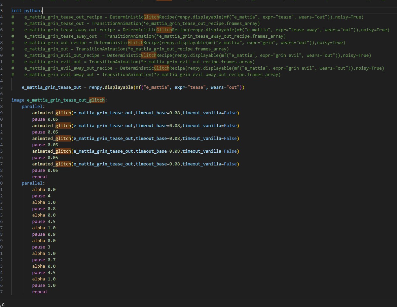Click uncommented e_mattia_grin_tease_out = renpy.displayable line

point(133,87)
